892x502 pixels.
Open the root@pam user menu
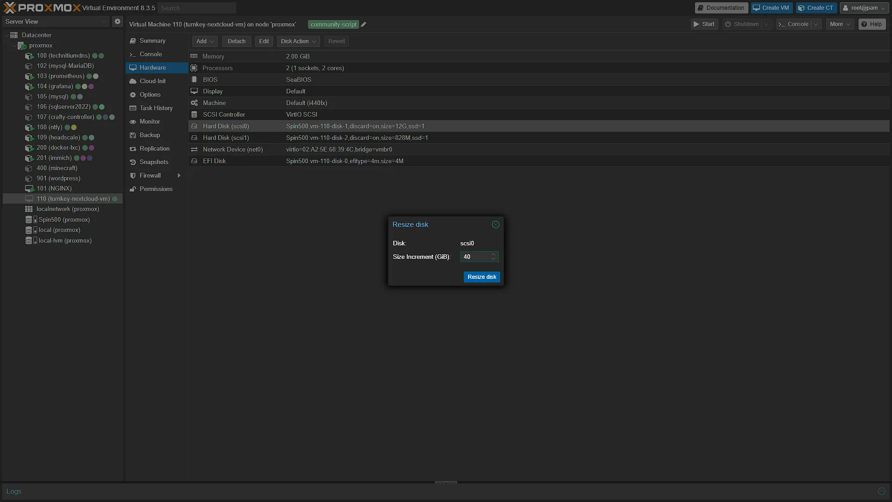864,8
